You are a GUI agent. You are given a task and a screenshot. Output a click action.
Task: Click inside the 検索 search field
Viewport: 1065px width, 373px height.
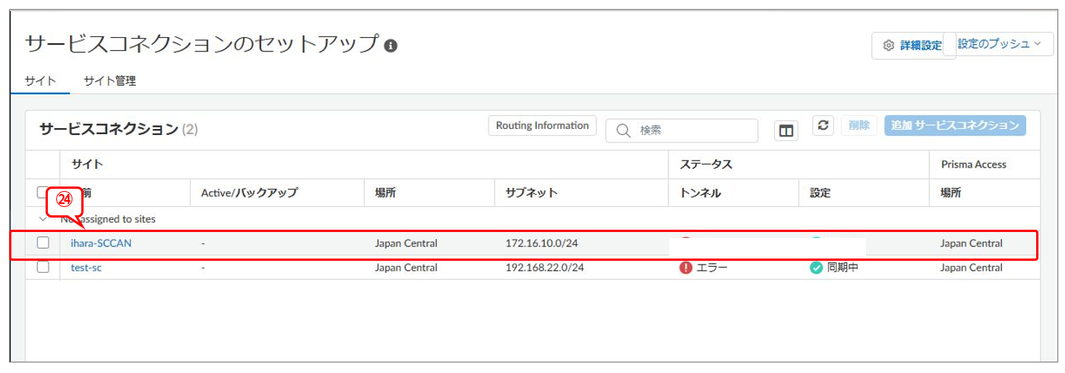click(691, 130)
